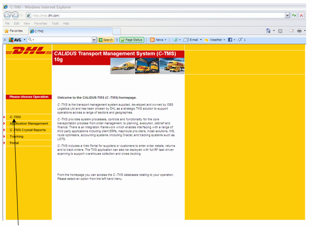Expand the Home button dropdown arrow

pos(274,31)
